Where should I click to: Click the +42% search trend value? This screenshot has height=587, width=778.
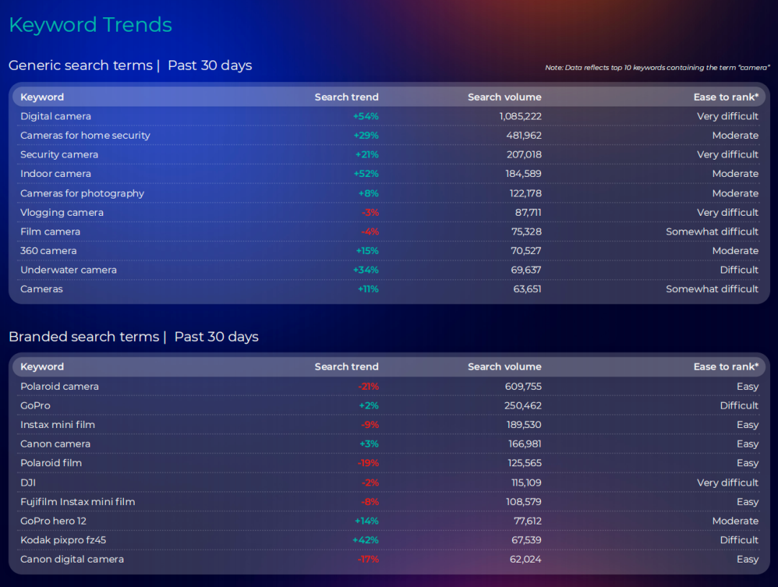click(365, 540)
